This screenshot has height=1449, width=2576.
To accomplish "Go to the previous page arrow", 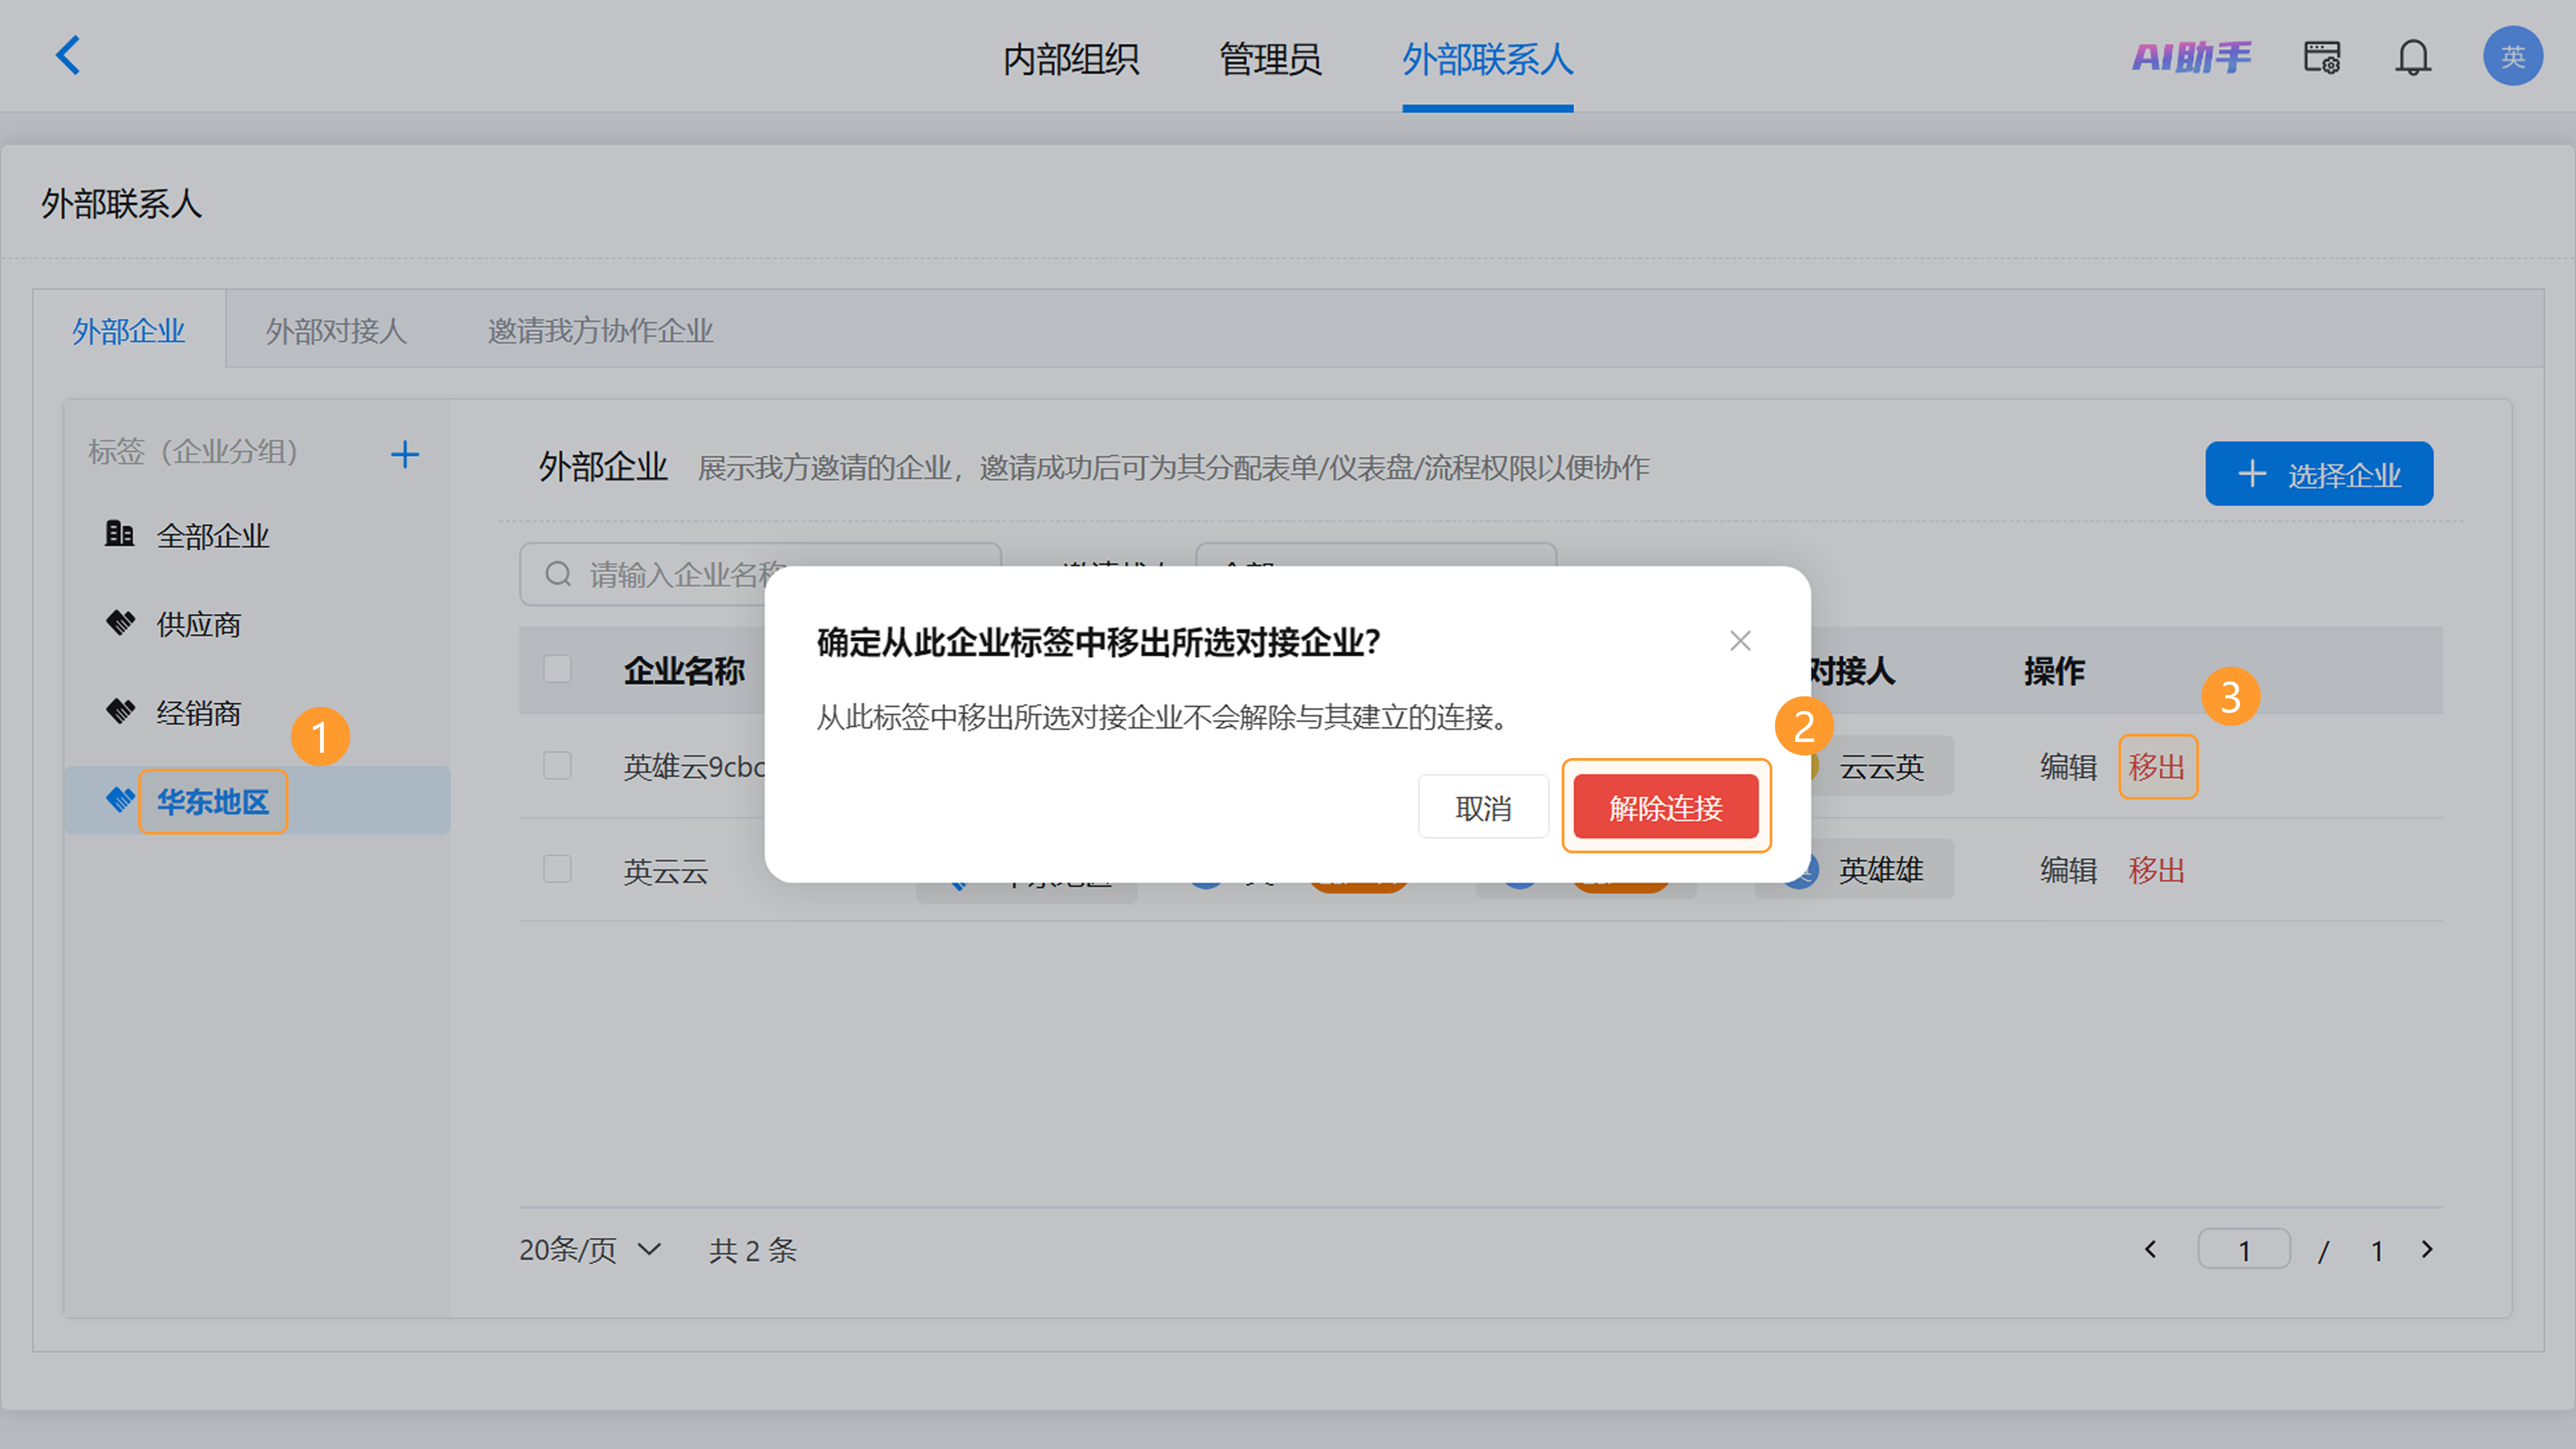I will tap(2150, 1249).
